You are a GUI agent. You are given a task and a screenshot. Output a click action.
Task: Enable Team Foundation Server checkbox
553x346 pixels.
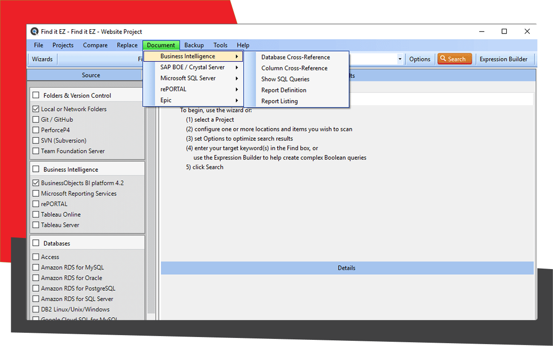pyautogui.click(x=36, y=151)
